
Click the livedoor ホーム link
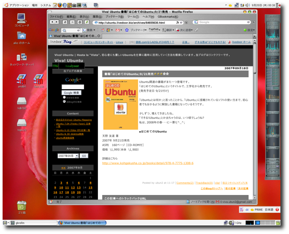(241, 42)
